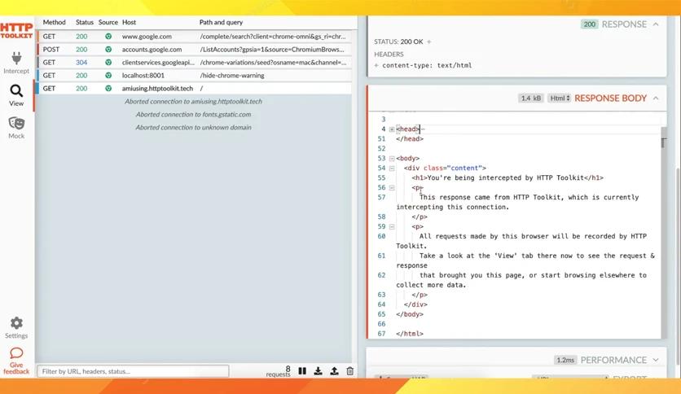Screen dimensions: 681x394
Task: Clear all requests with trash icon
Action: 350,371
